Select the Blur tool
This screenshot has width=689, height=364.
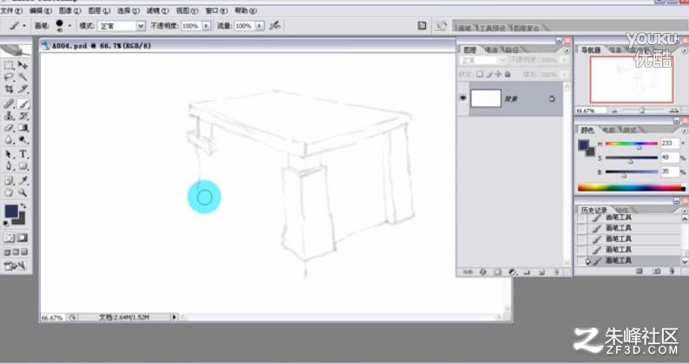(x=9, y=140)
